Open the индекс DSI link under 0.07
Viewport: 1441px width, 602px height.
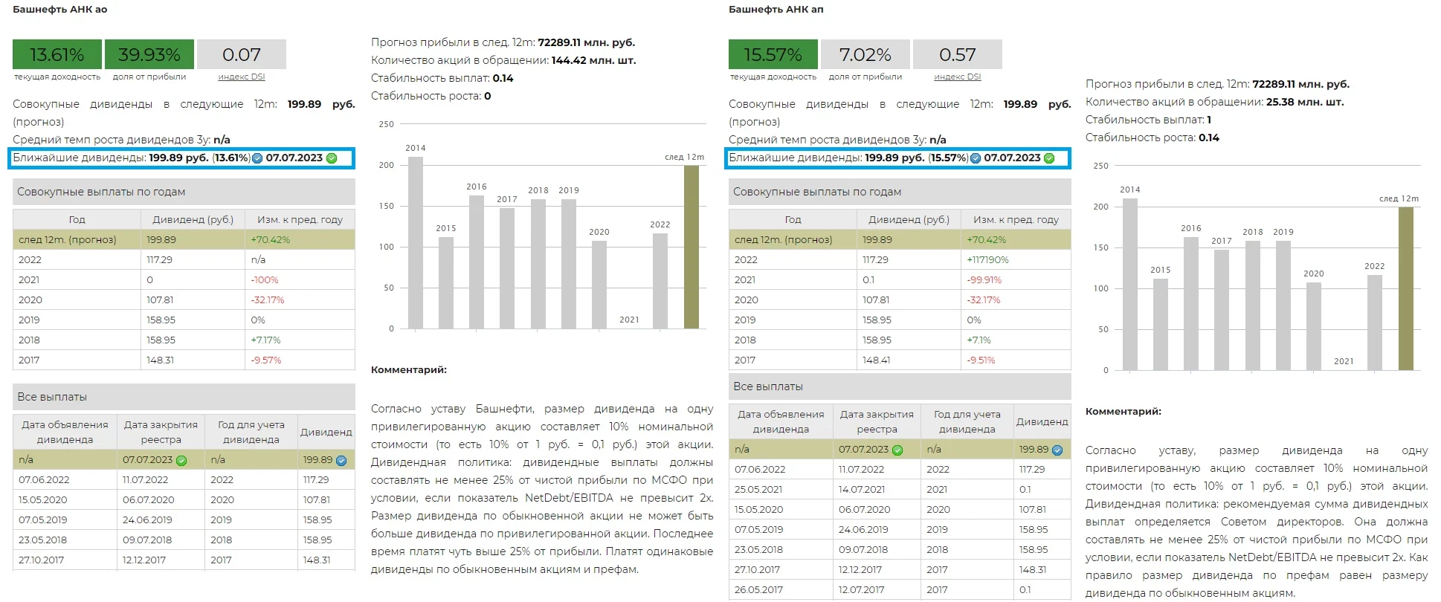point(241,77)
